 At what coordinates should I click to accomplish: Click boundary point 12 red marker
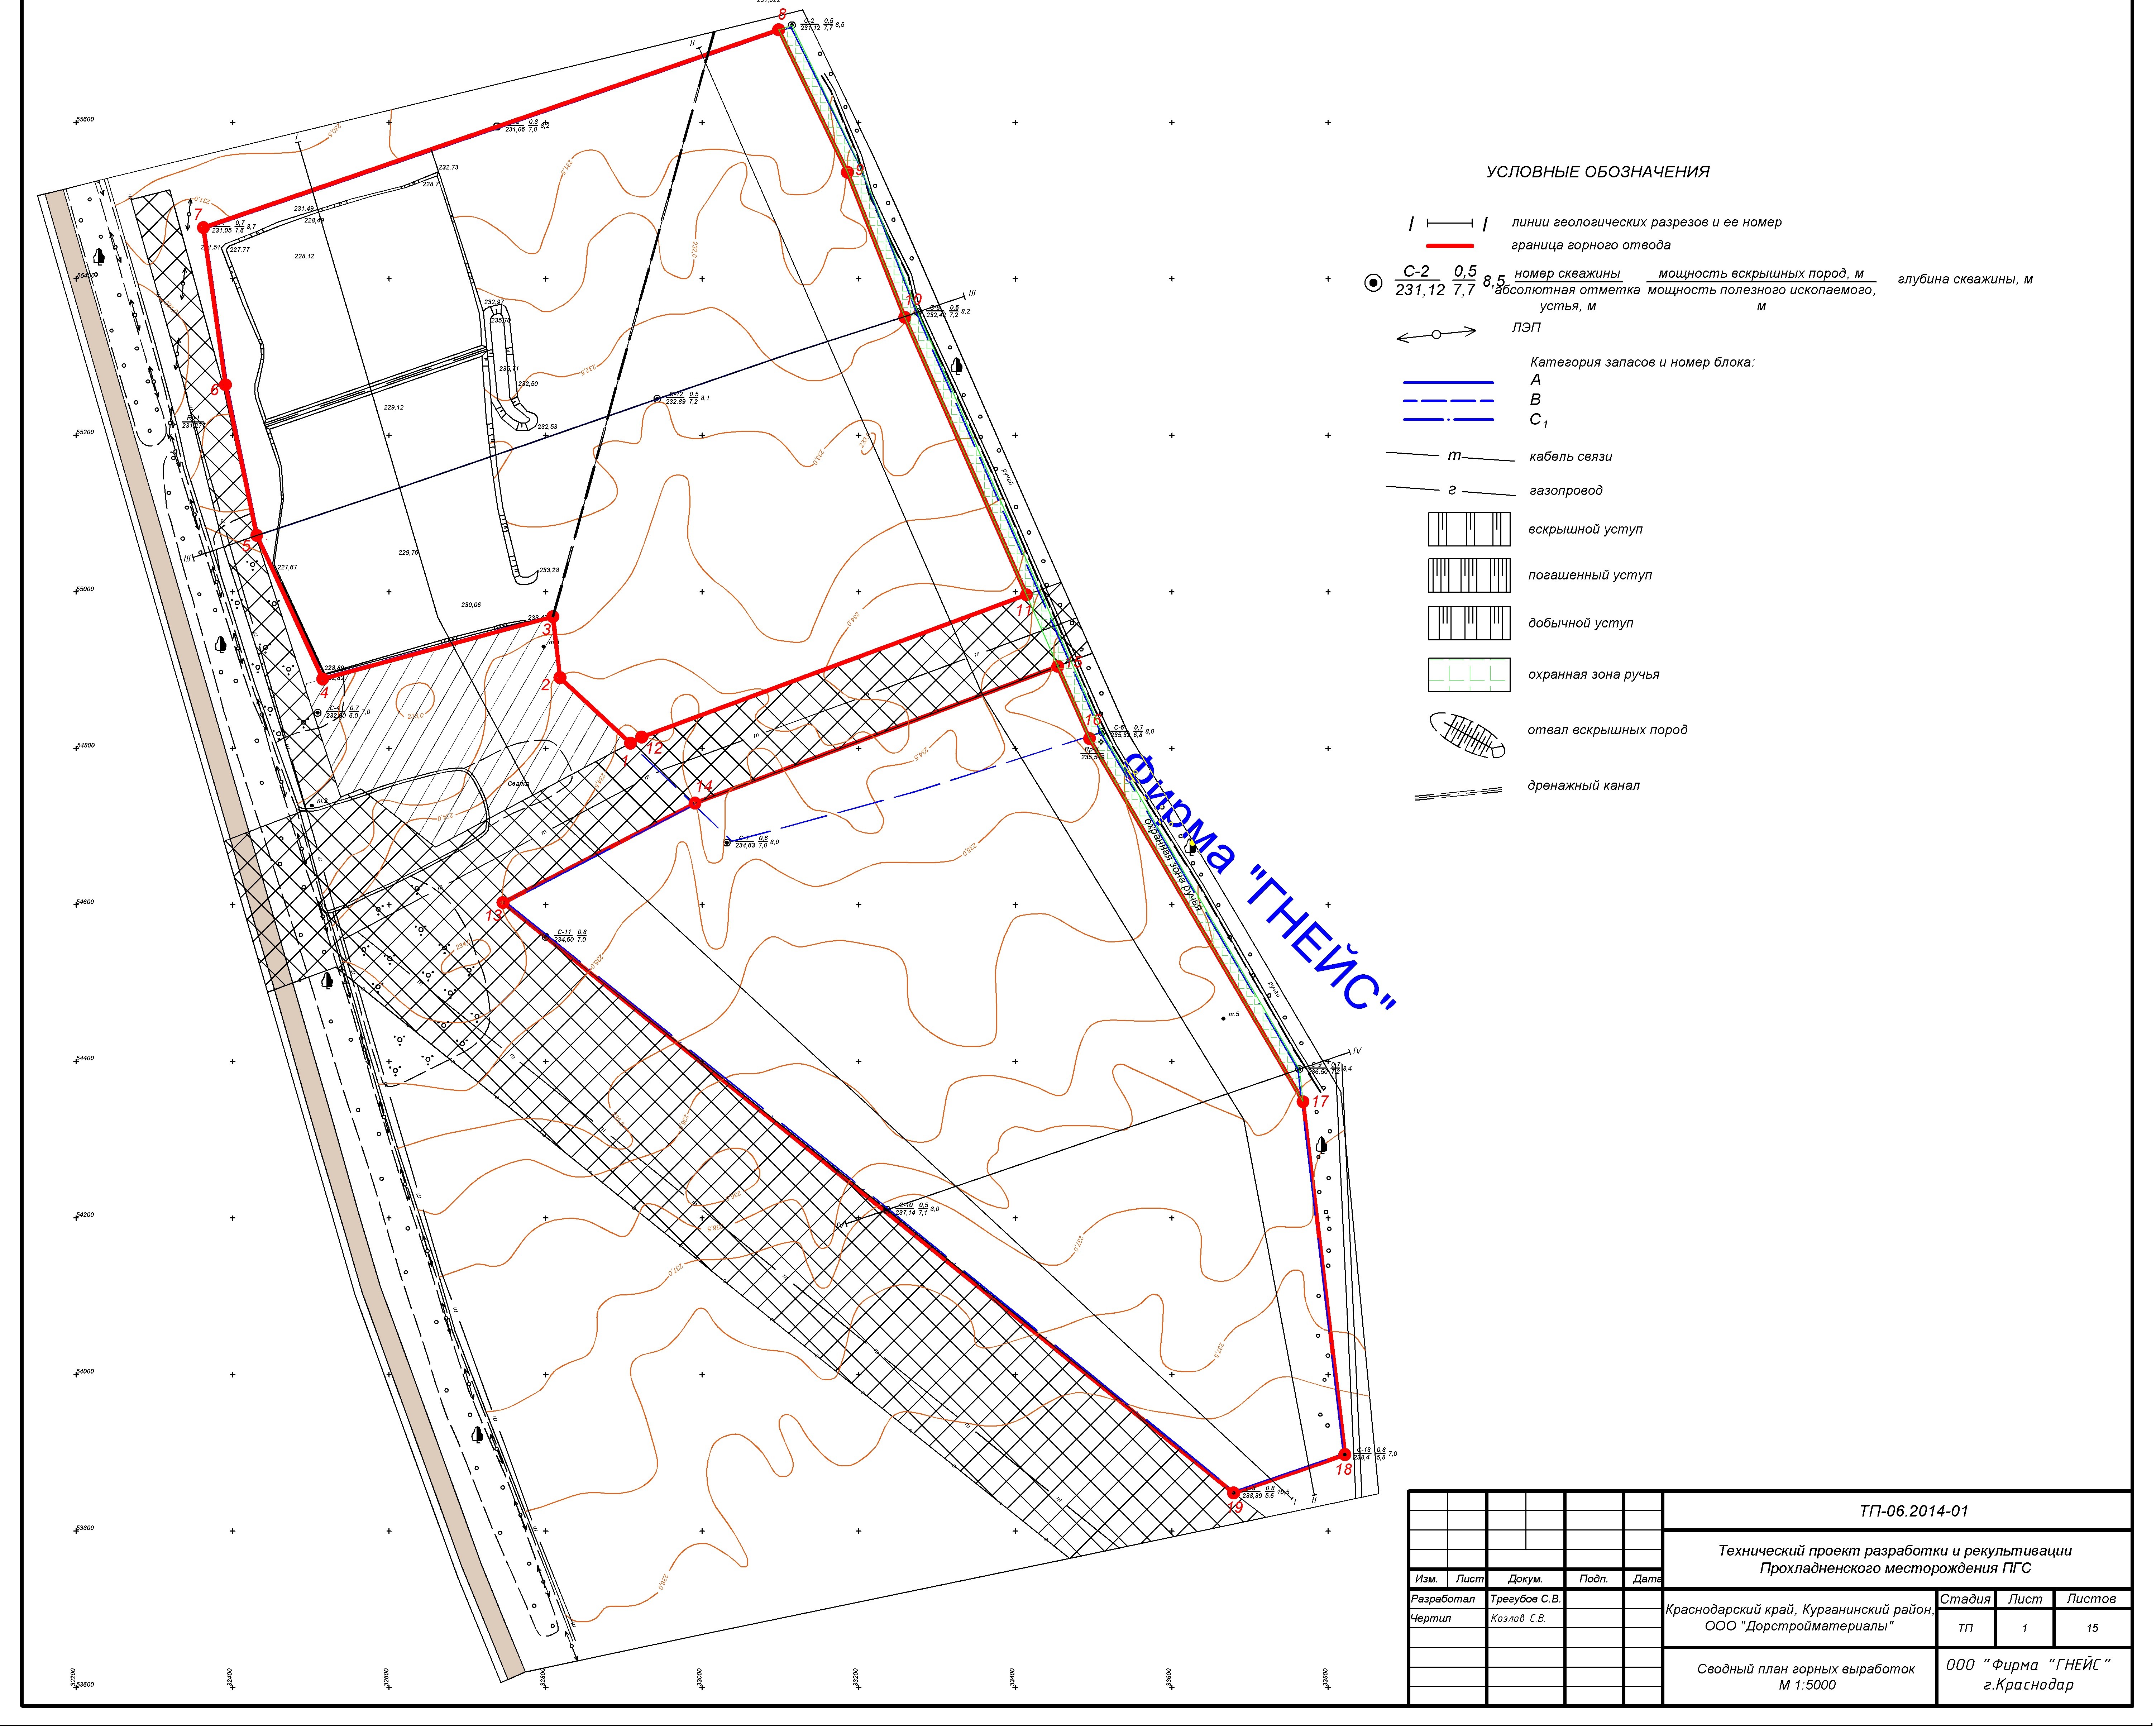coord(642,737)
